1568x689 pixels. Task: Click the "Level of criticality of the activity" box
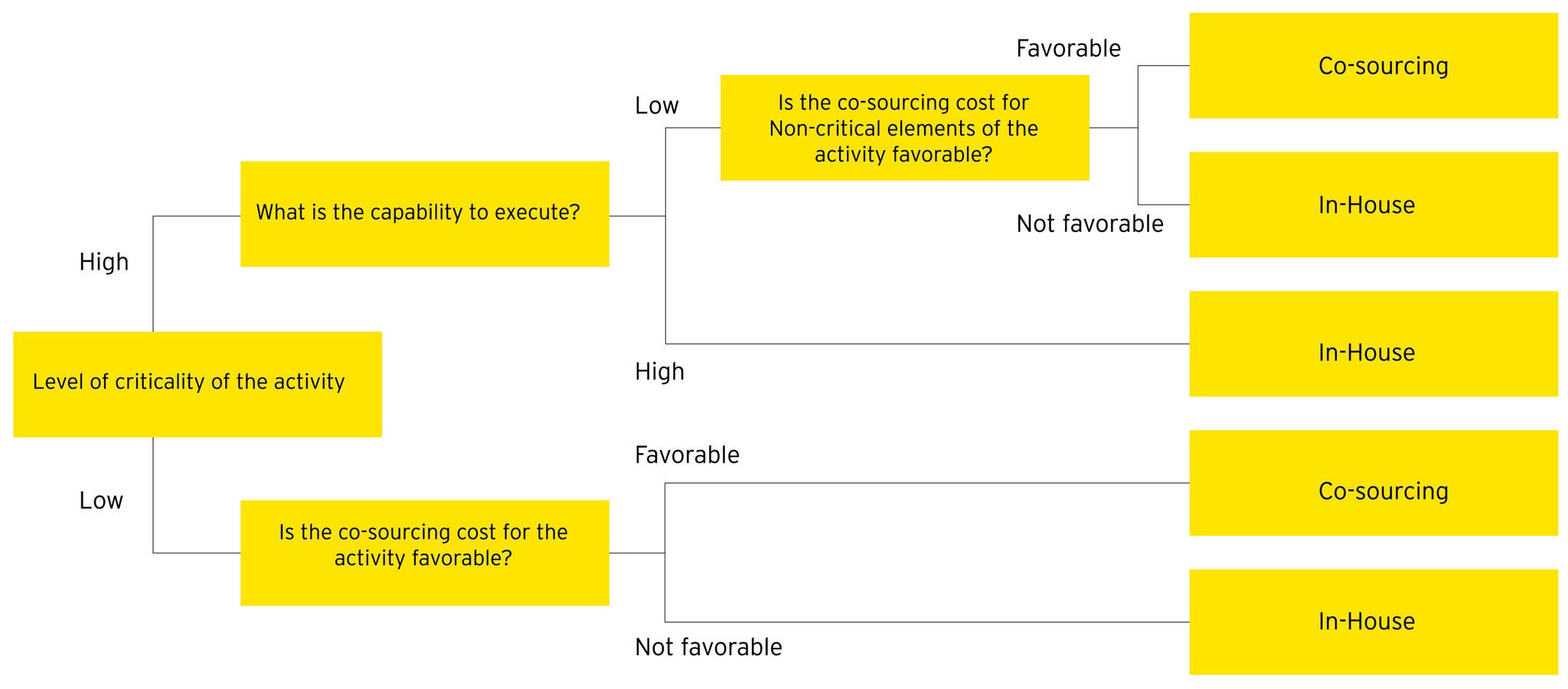click(x=197, y=384)
